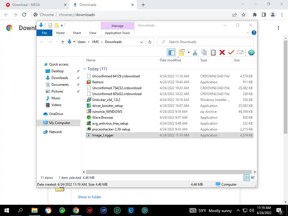
Task: Open Windows Start menu
Action: (x=7, y=210)
